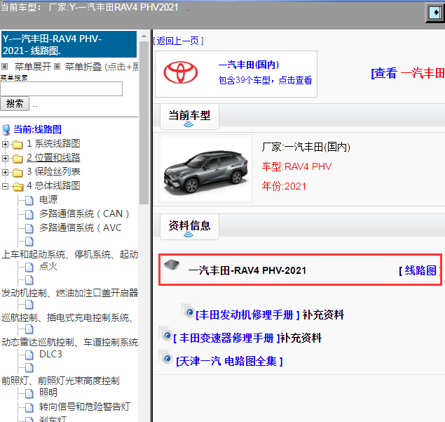Click gear document icon beside 丰田发动机修理手册
445x422 pixels.
click(x=188, y=310)
